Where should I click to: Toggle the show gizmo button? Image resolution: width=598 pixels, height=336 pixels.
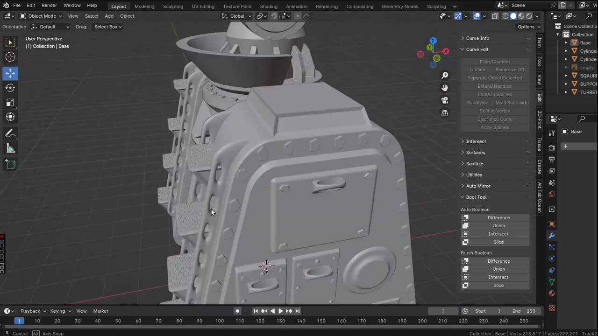point(458,16)
